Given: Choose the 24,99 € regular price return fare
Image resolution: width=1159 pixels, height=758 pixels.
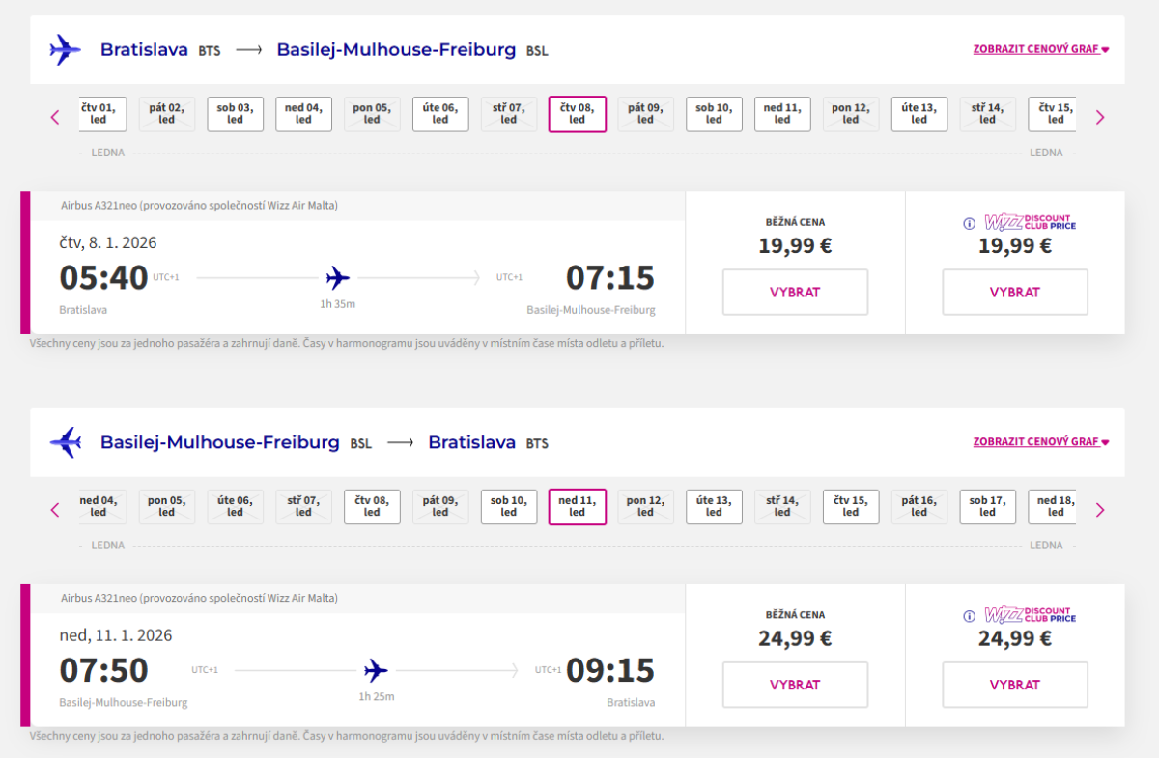Looking at the screenshot, I should pos(795,685).
